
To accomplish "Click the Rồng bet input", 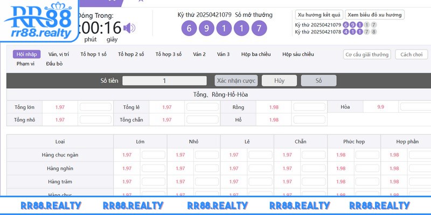I will tap(309, 107).
